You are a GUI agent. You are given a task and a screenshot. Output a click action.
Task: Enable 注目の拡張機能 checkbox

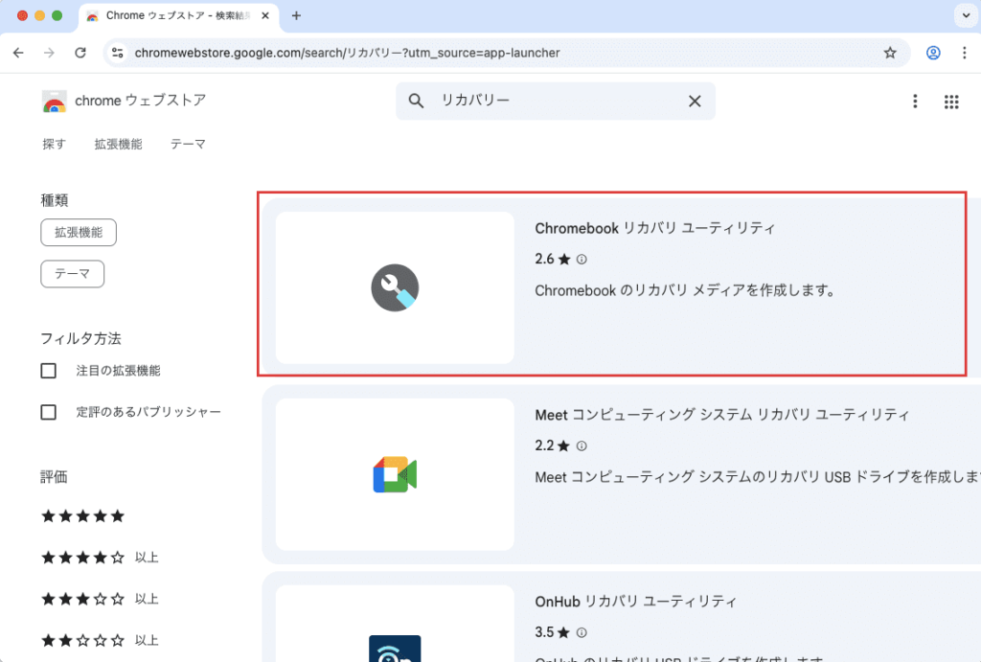tap(48, 371)
